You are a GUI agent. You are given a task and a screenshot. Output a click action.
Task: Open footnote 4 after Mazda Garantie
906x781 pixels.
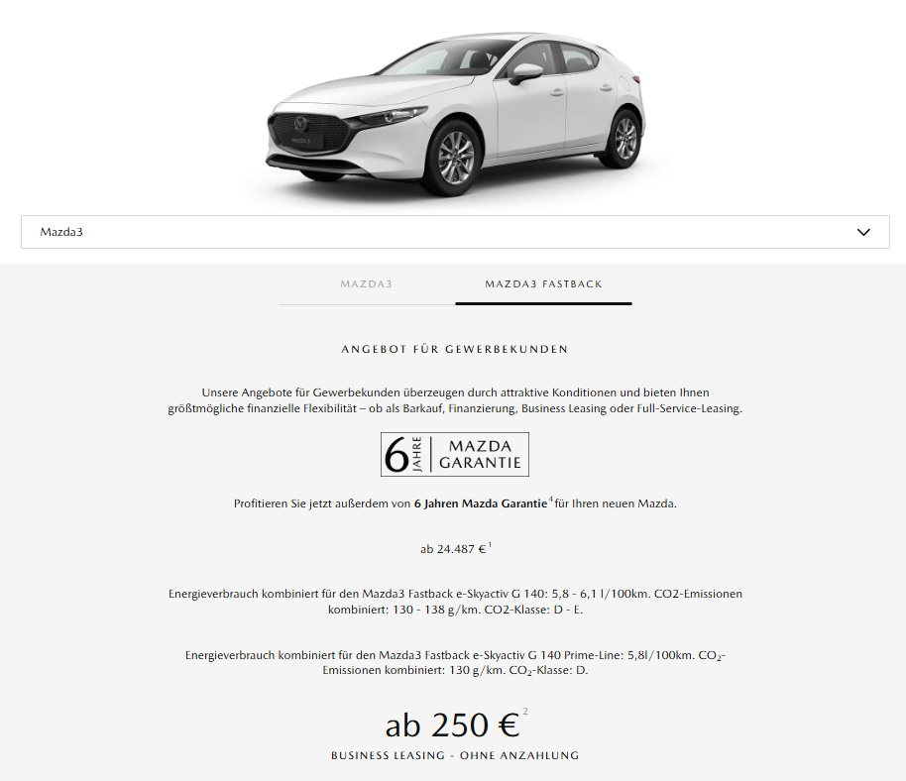pyautogui.click(x=551, y=500)
